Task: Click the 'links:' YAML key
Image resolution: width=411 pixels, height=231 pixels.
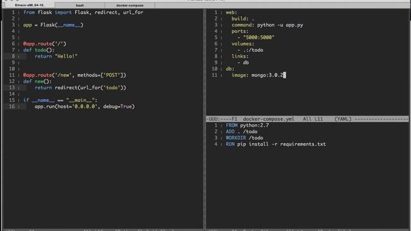Action: pyautogui.click(x=240, y=56)
